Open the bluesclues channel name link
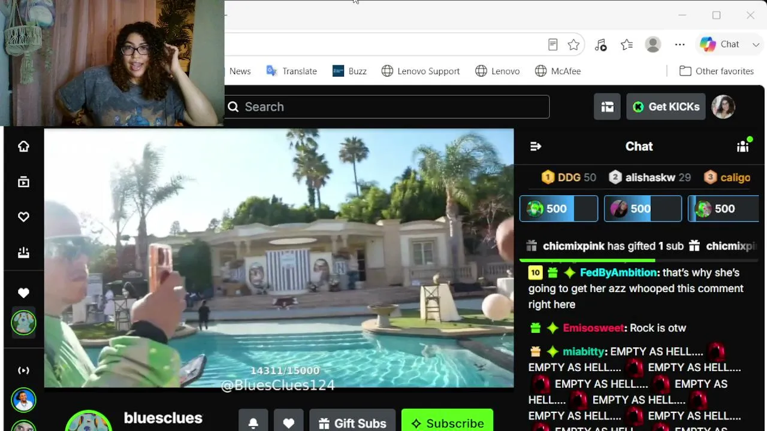767x431 pixels. point(163,418)
